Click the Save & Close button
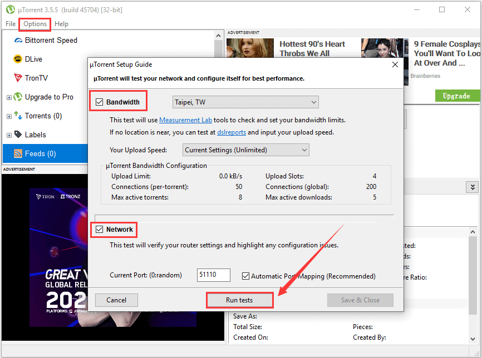This screenshot has width=482, height=358. click(360, 300)
